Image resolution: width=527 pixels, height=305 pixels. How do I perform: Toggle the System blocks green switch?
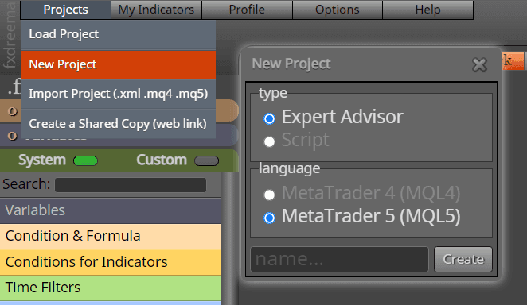point(85,161)
